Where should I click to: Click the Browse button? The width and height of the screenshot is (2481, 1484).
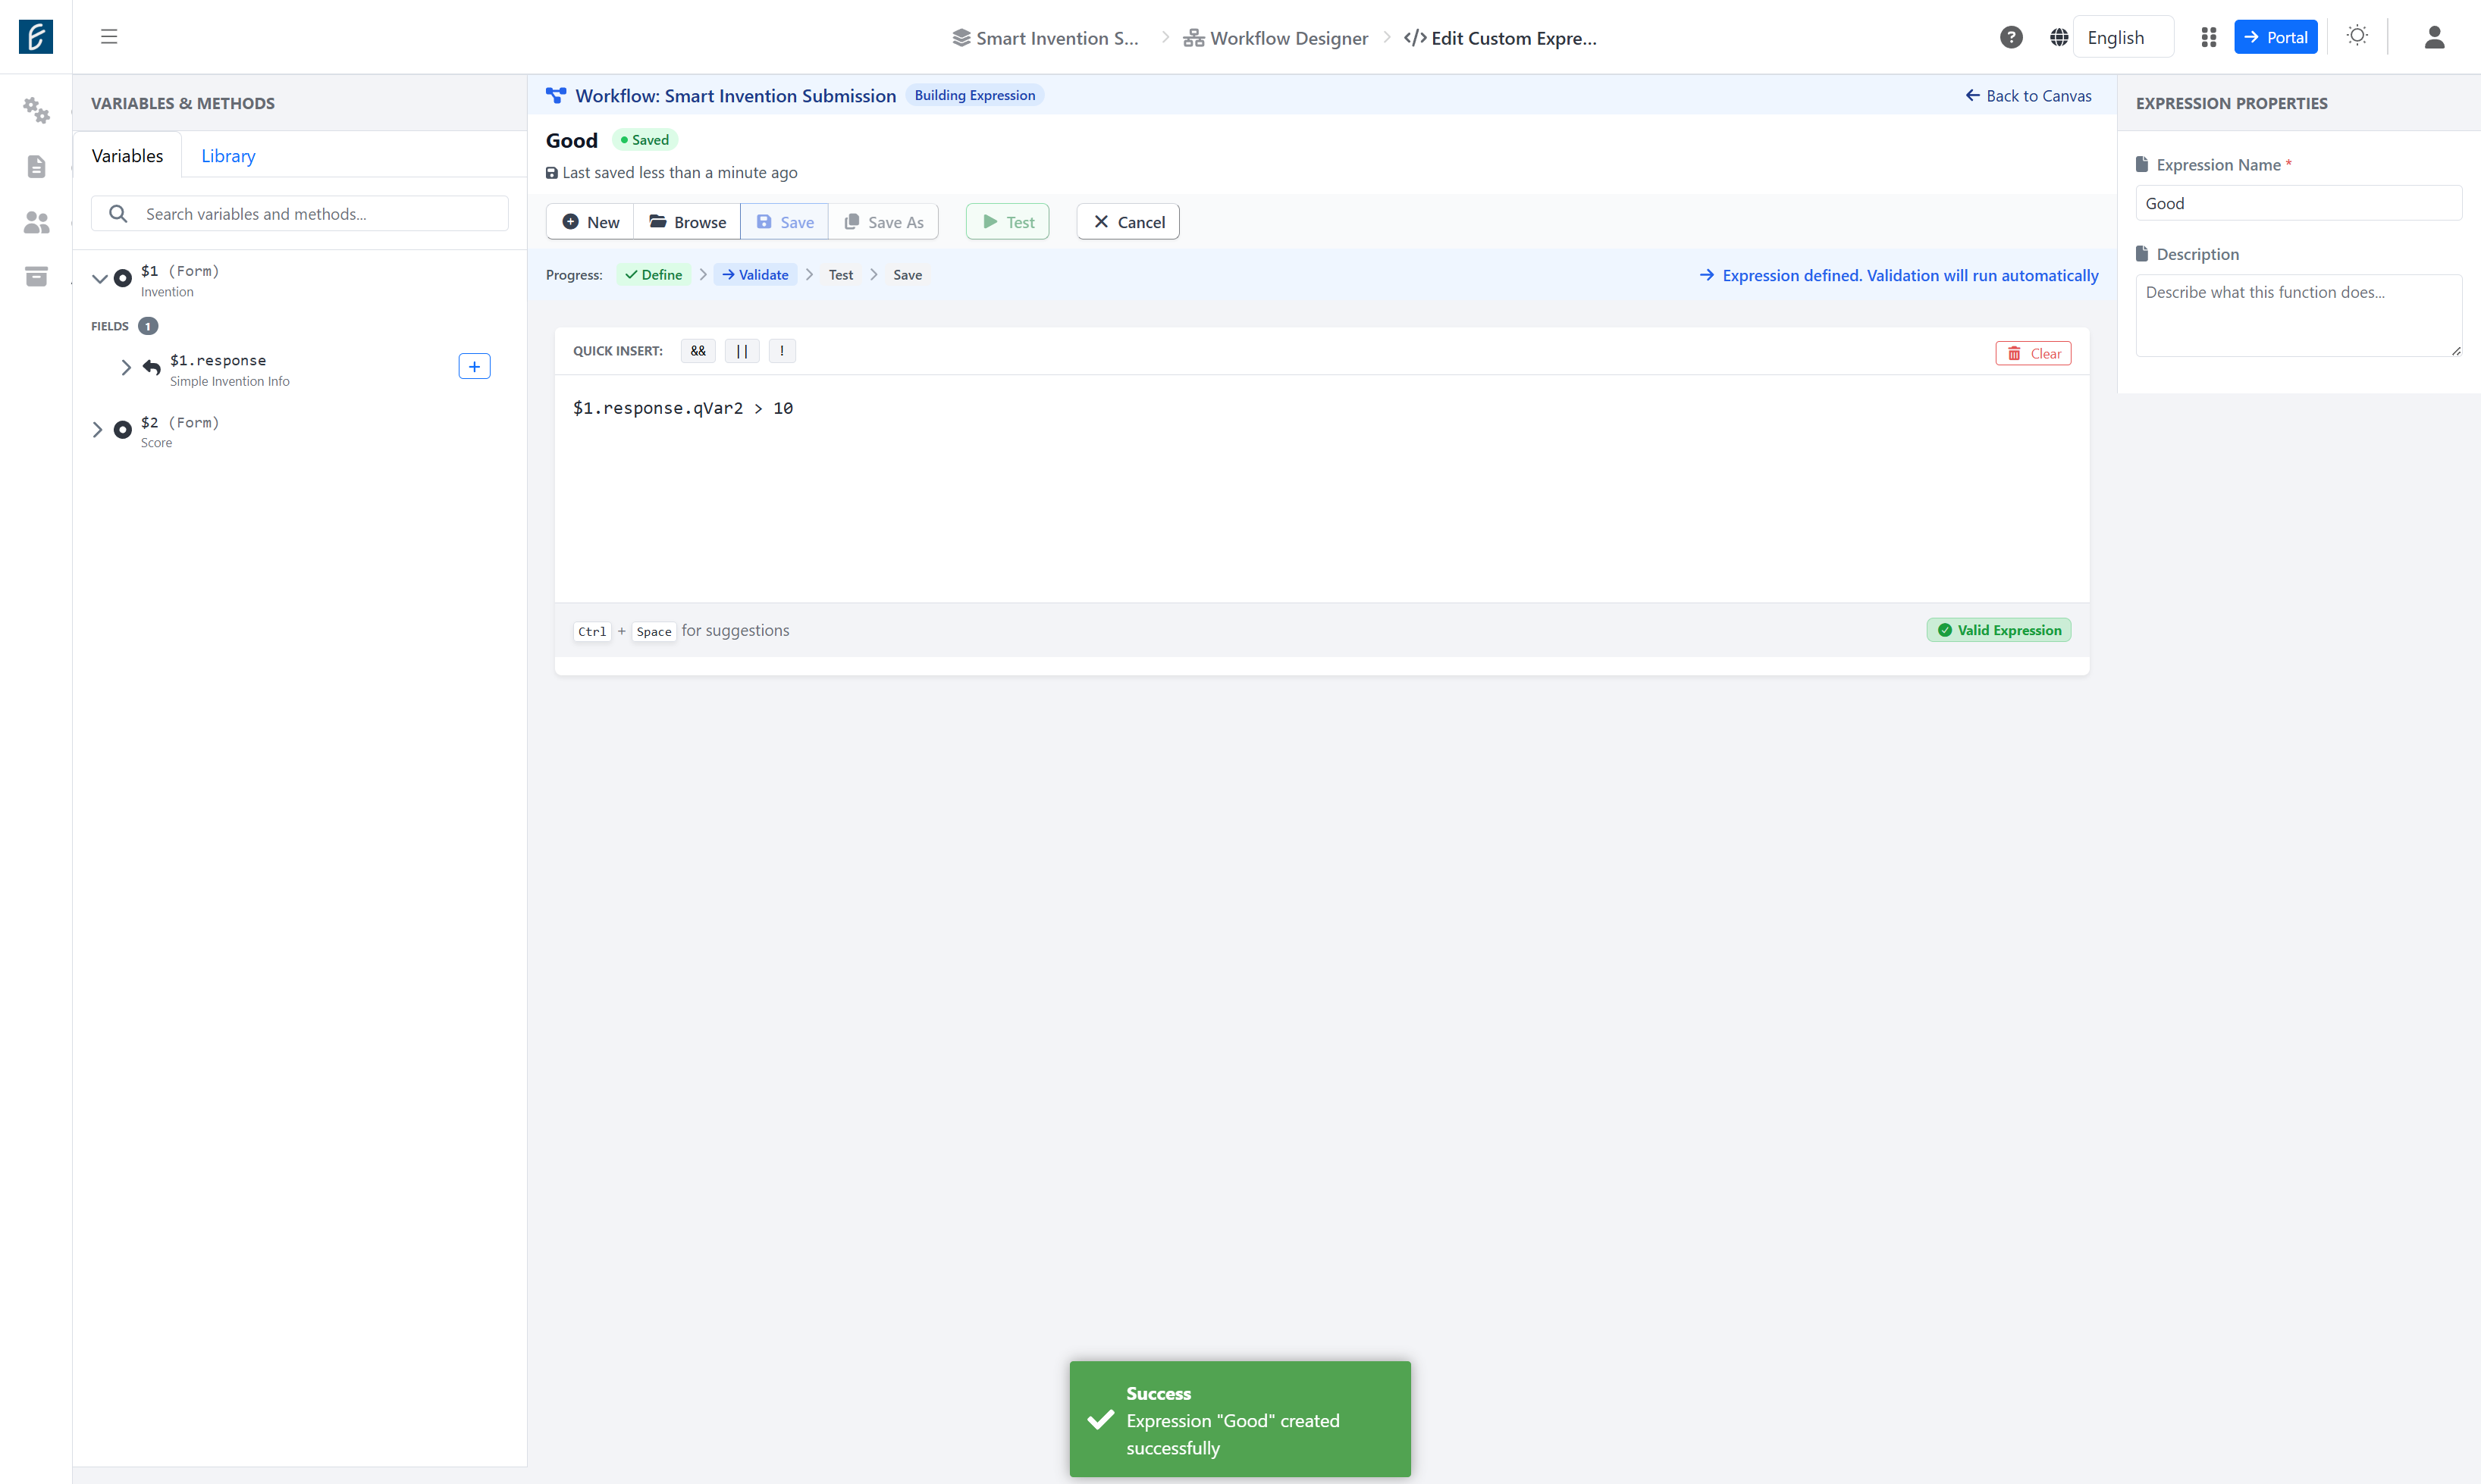687,222
